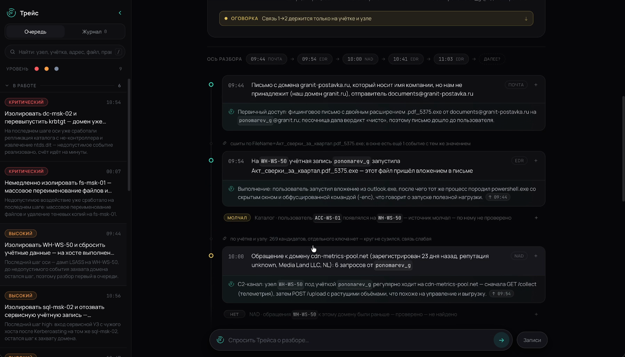The image size is (625, 357).
Task: Open the 'Немедленно изолировать fs-msk-01' card
Action: coord(63,192)
